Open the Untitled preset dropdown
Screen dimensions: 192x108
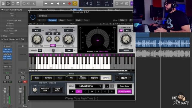tap(55, 16)
